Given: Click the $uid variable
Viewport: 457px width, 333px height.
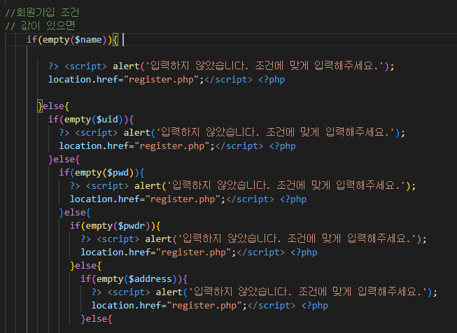Looking at the screenshot, I should pos(107,120).
